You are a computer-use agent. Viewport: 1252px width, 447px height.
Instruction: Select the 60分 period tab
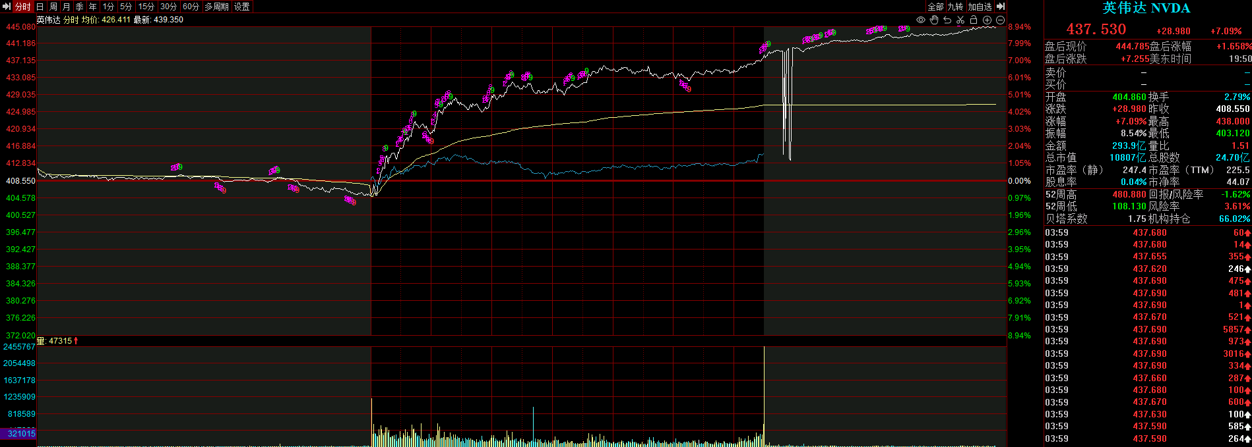(191, 7)
